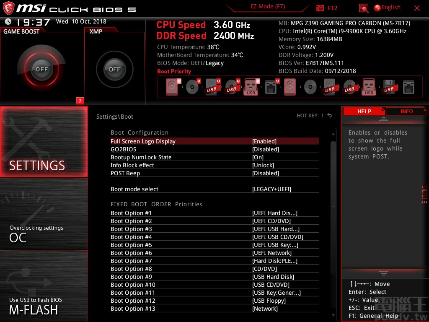Click the UEFI hard disk boot priority icon
Screen dimensions: 429x322
point(173,87)
